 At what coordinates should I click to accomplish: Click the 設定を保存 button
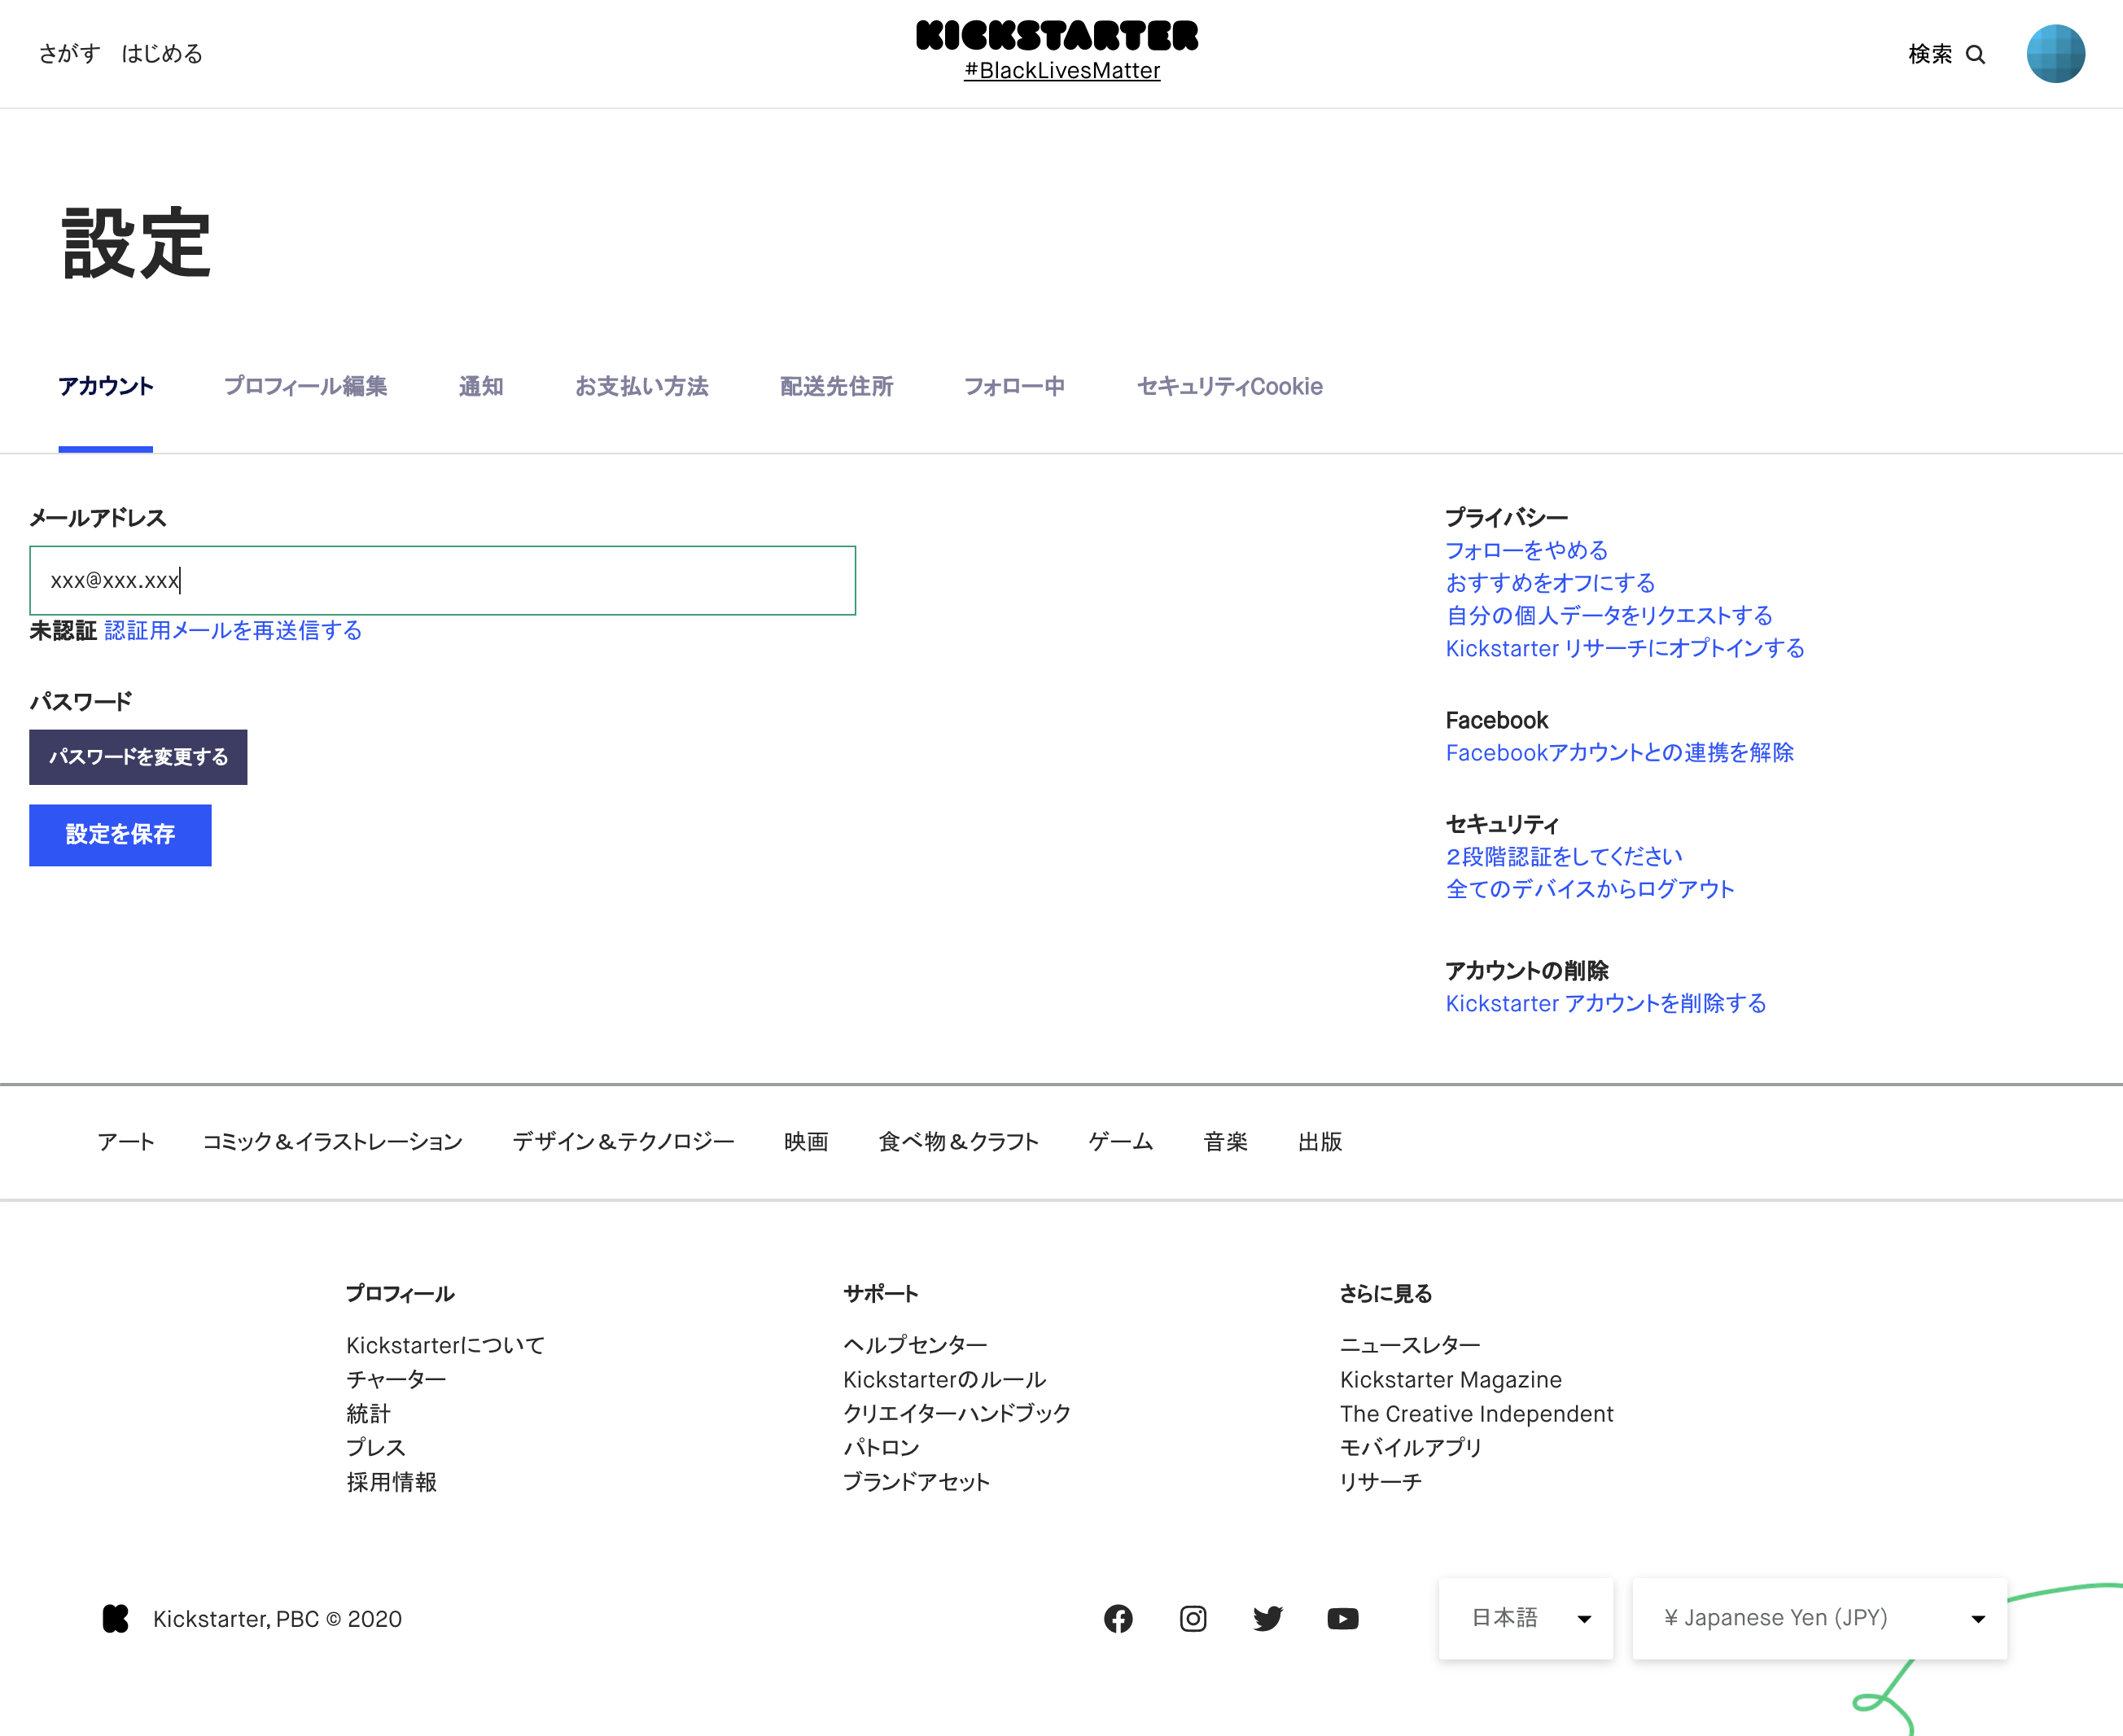coord(120,835)
